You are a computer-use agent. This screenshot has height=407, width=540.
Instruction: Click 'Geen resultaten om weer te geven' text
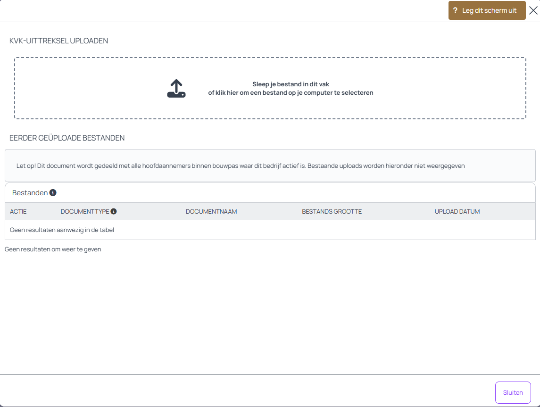point(53,249)
